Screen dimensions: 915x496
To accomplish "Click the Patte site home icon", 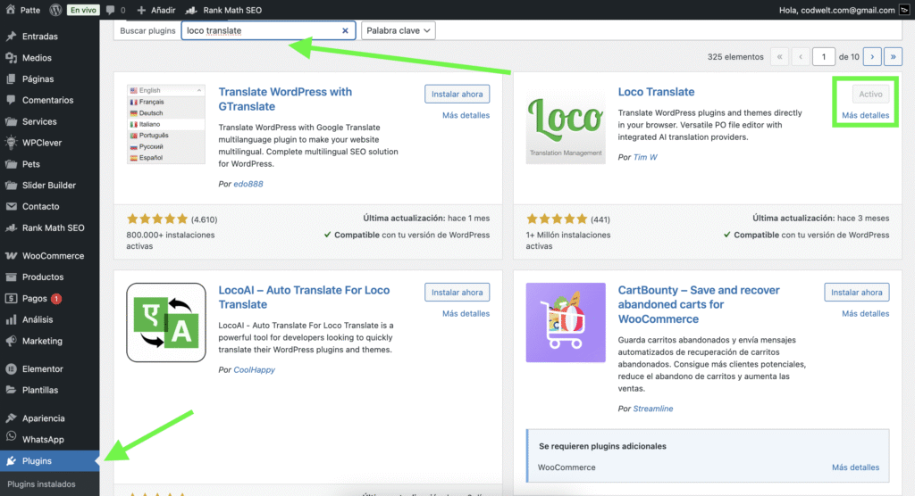I will coord(11,11).
